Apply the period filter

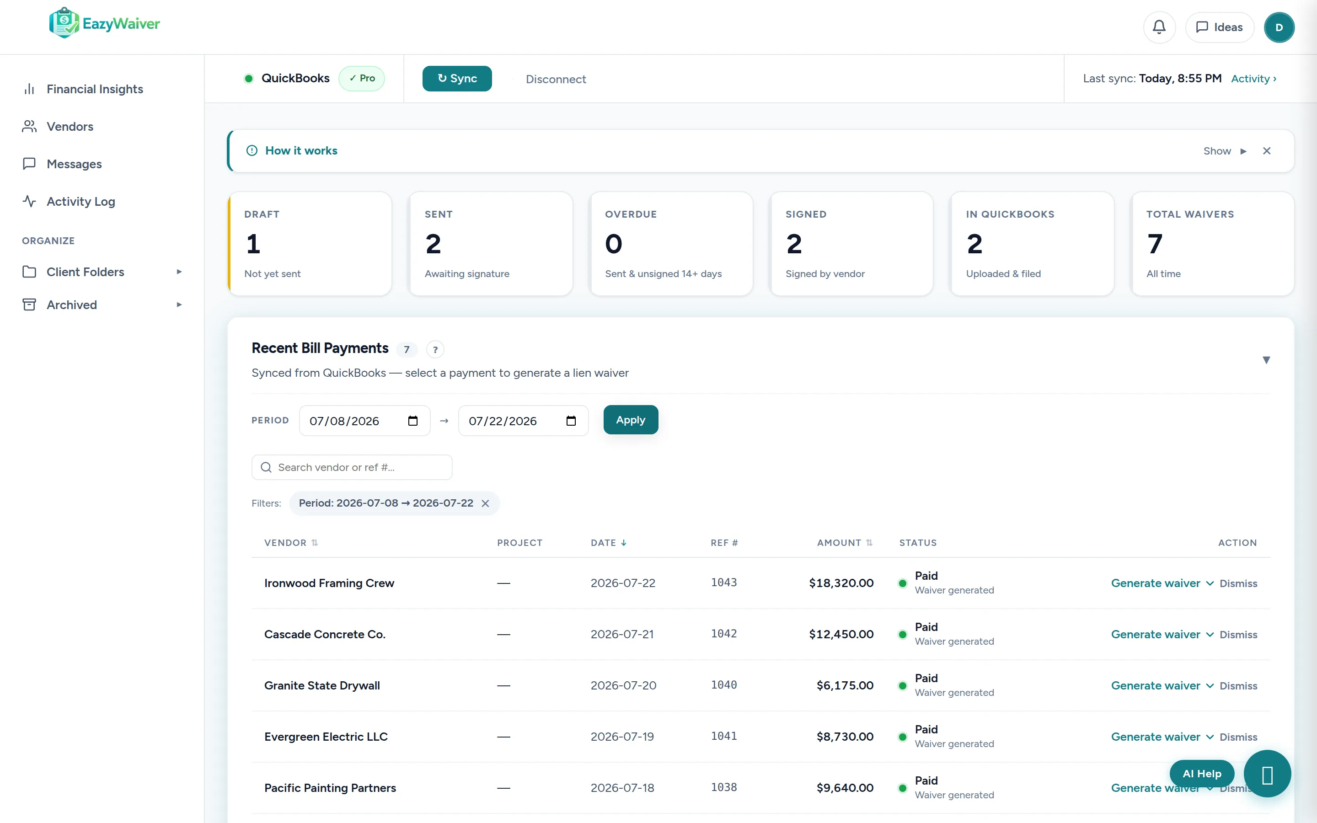pos(631,420)
